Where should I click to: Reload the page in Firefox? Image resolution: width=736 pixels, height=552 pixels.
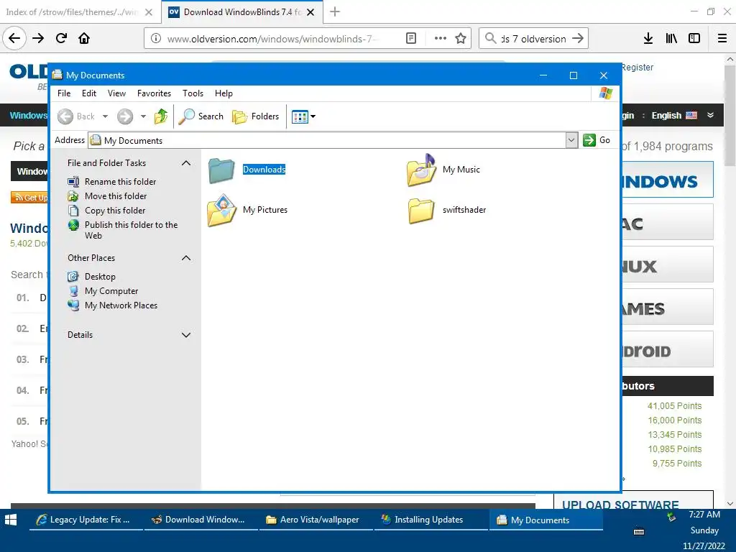(x=61, y=38)
